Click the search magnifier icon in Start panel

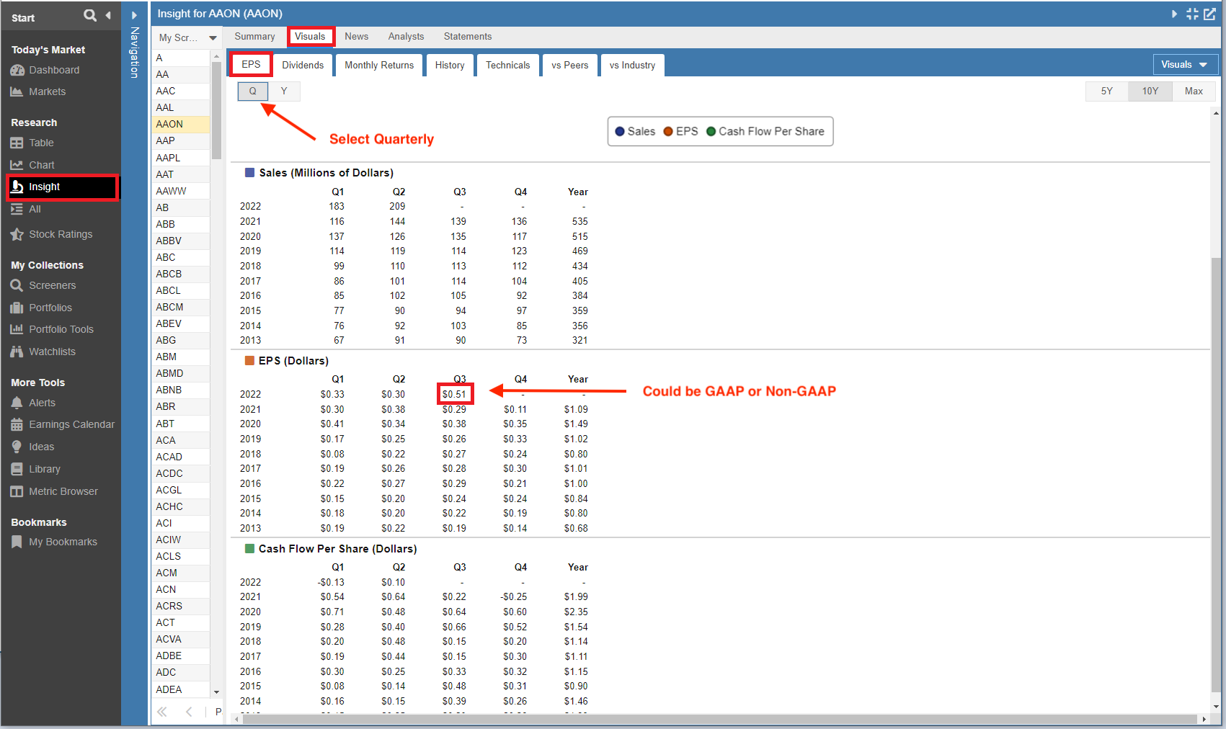[90, 15]
